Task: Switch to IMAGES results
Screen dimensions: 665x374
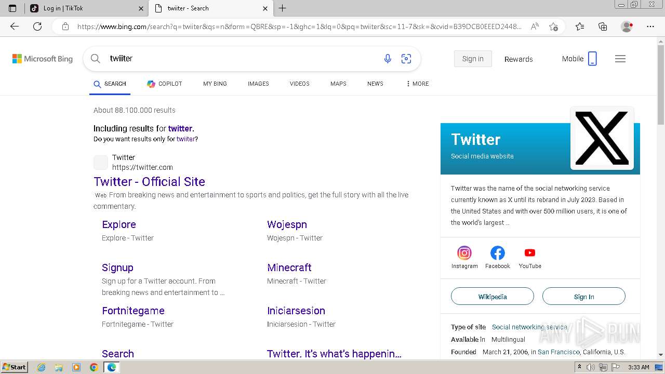Action: pos(258,84)
